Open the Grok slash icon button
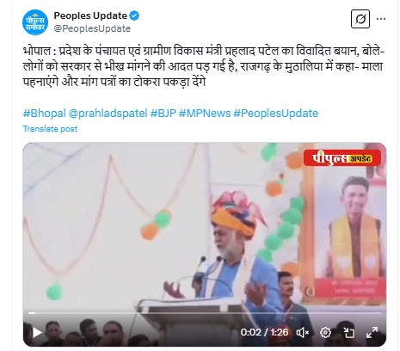400x351 pixels. [360, 19]
